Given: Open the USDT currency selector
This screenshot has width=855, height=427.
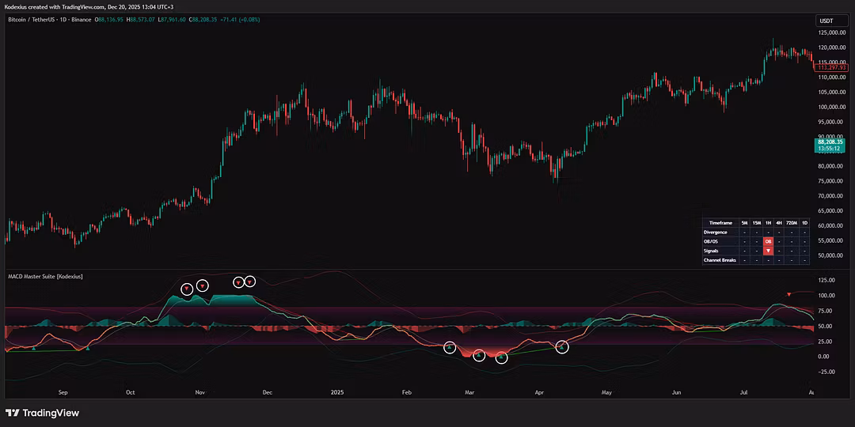Looking at the screenshot, I should pyautogui.click(x=826, y=21).
